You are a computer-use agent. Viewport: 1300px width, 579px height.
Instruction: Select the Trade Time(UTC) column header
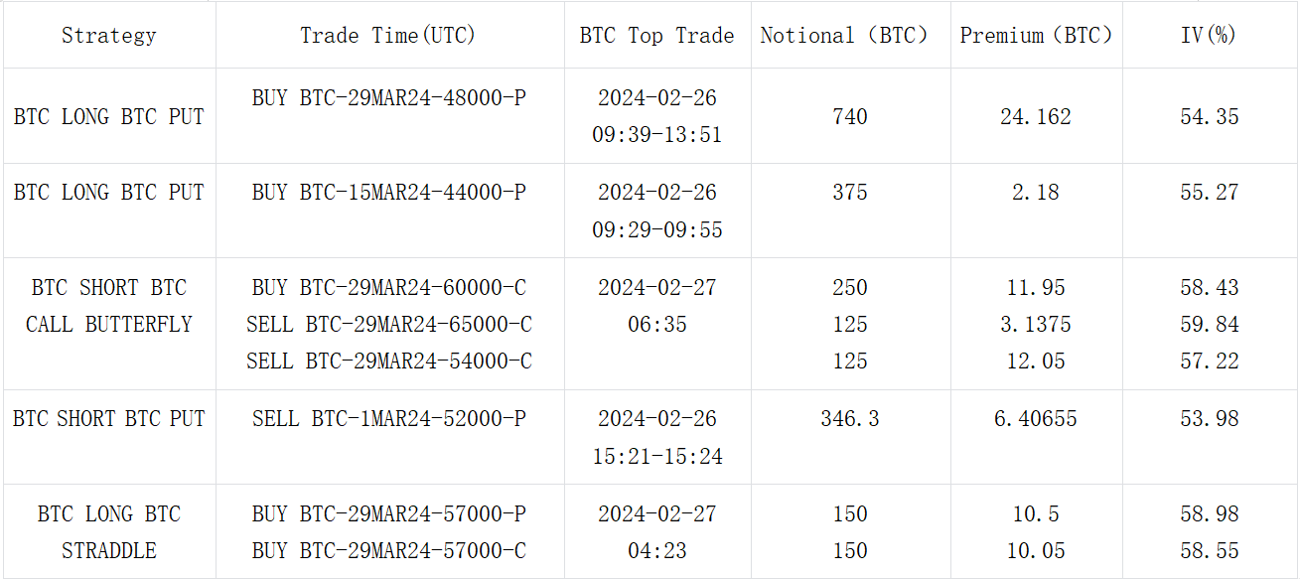point(388,36)
